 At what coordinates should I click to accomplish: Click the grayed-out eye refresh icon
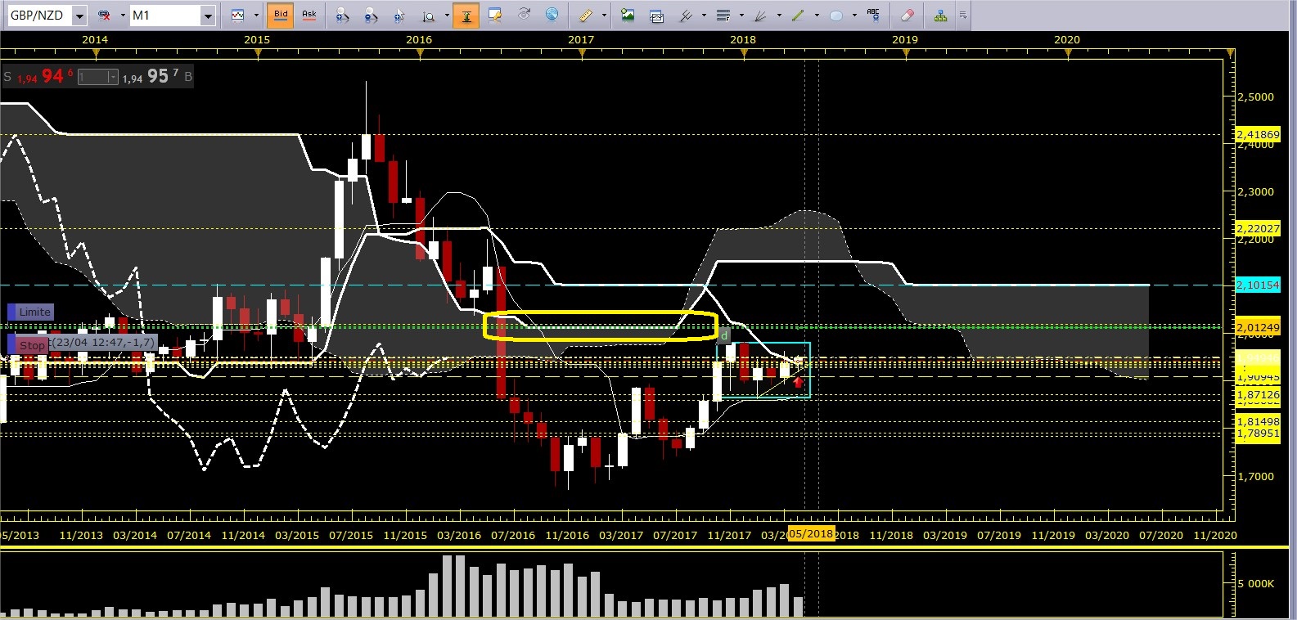point(524,16)
